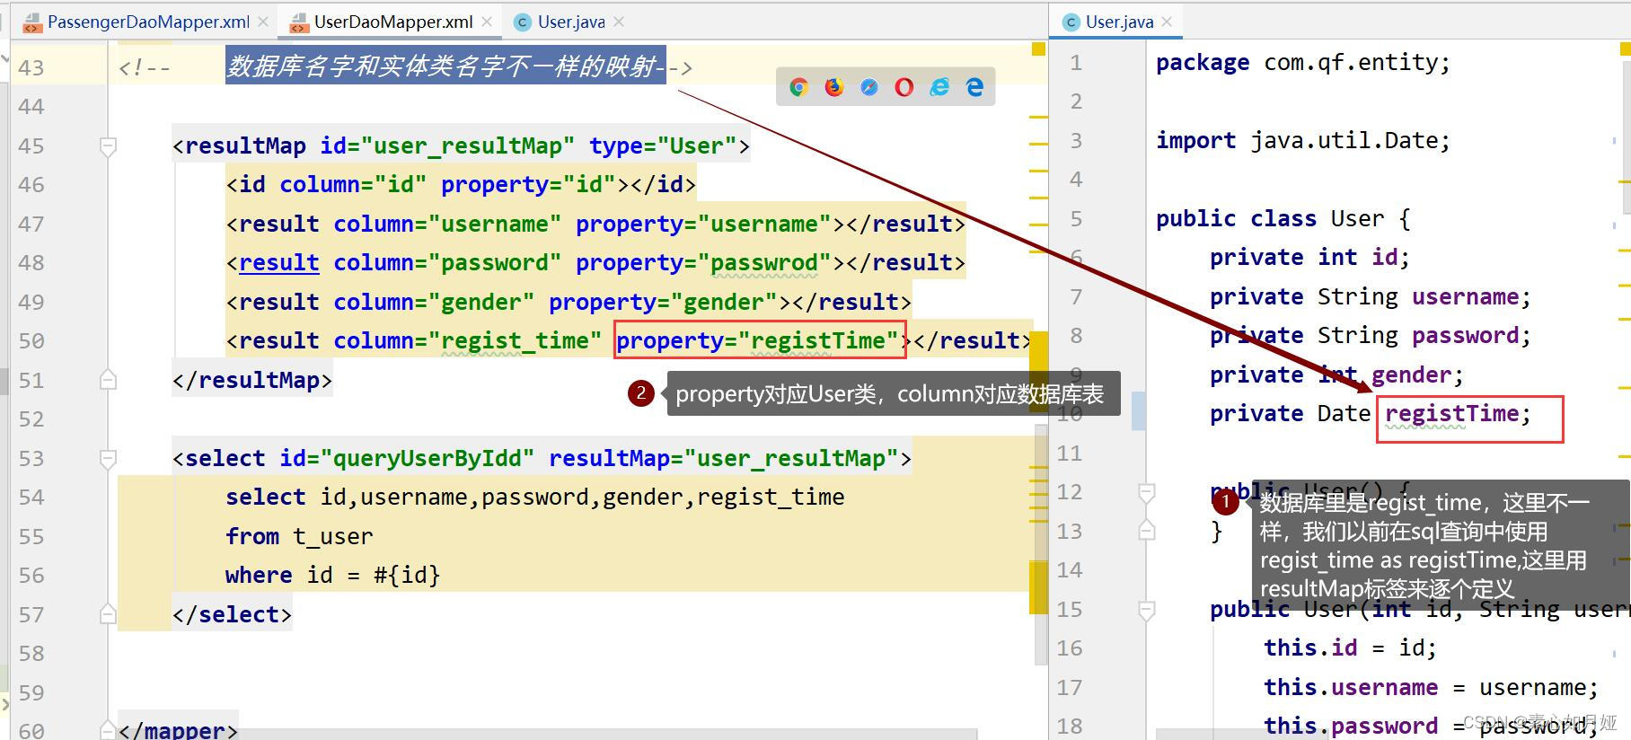The height and width of the screenshot is (740, 1631).
Task: Click Java class icon on right pane User.java tab
Action: click(x=1071, y=22)
